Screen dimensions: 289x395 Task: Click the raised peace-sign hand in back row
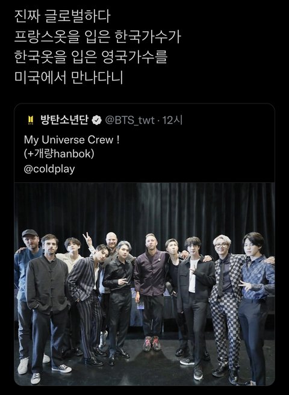tap(87, 240)
